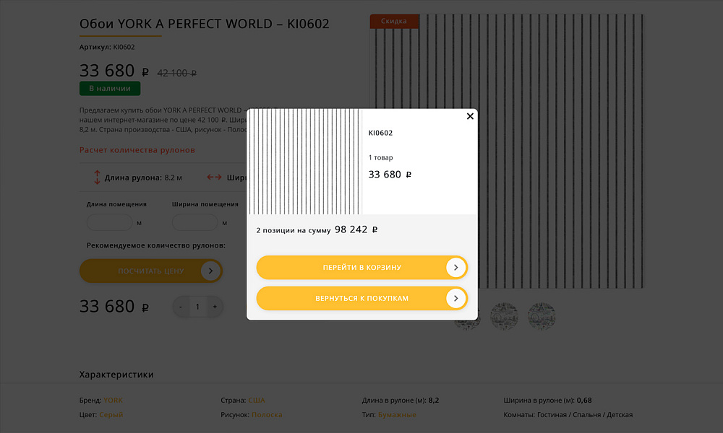The height and width of the screenshot is (433, 723).
Task: Click the red roll width arrows icon
Action: coord(214,177)
